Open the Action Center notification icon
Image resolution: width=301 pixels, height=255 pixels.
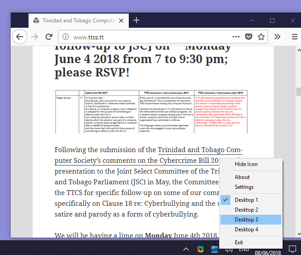pos(292,249)
